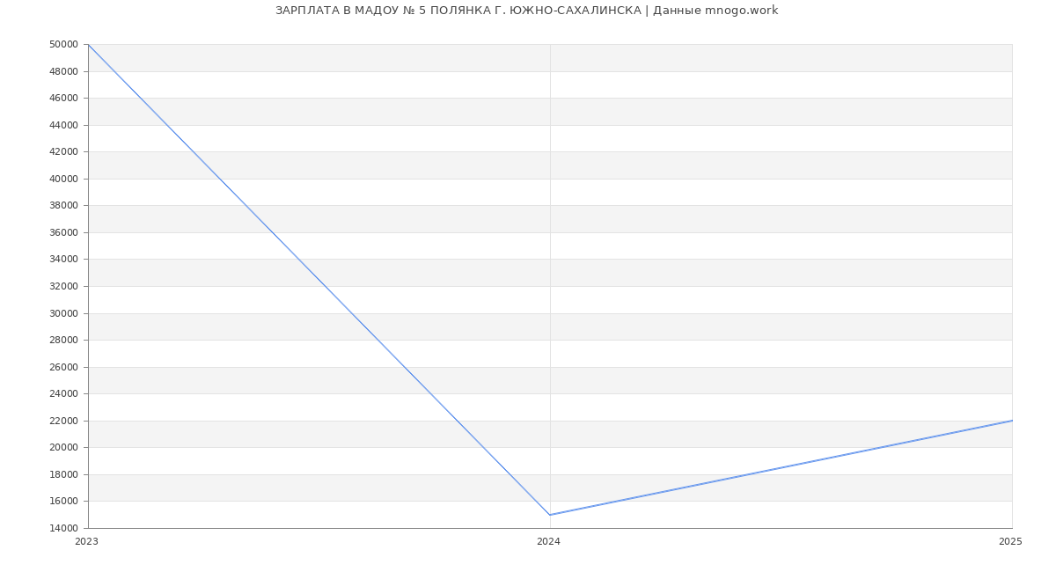1056x572 pixels.
Task: Select the 32000 y-axis label
Action: [x=63, y=286]
